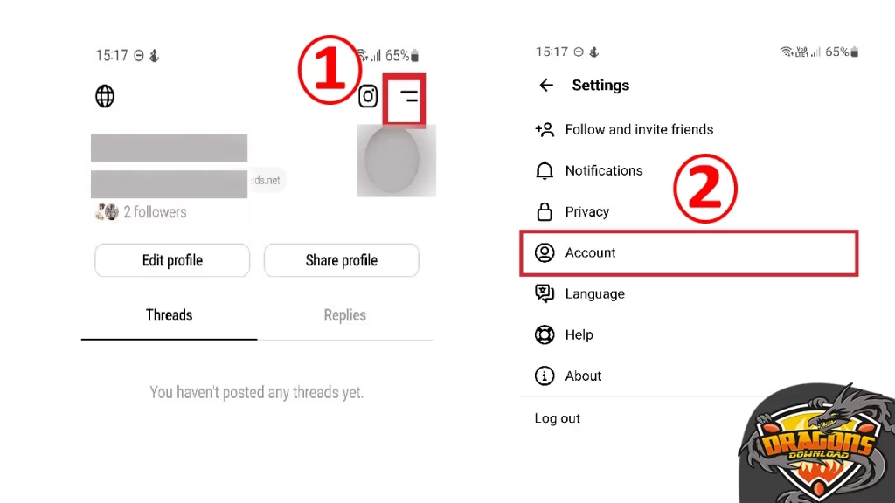
Task: Tap the Notifications bell icon
Action: click(x=545, y=170)
